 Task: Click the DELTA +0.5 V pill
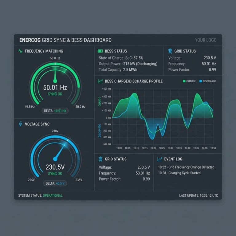55,183
